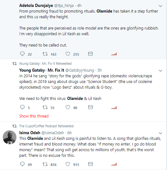The width and height of the screenshot is (167, 170).
Task: View tweet activity for Adetola's tweet
Action: [114, 54]
